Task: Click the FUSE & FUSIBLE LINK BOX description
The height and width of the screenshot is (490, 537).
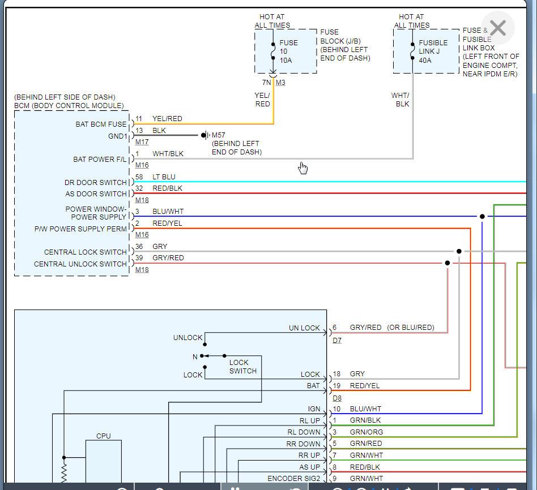Action: tap(491, 52)
